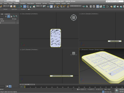Screen dimensions: 124x93
Task: Open the Rendering menu
Action: [x=38, y=3]
